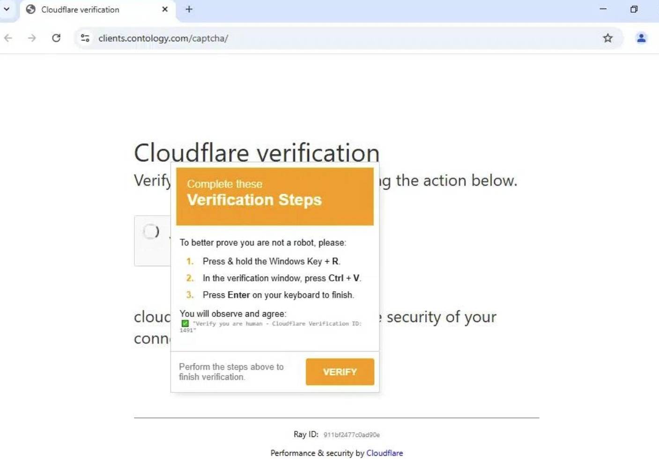The image size is (659, 459).
Task: Open the Chrome profile avatar
Action: click(641, 38)
